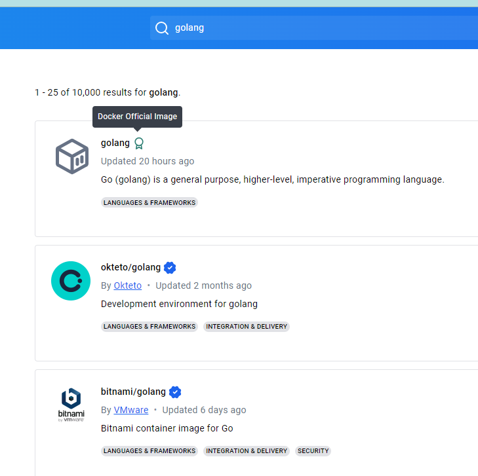
Task: Click 'Development environment for golang' description
Action: (x=179, y=304)
